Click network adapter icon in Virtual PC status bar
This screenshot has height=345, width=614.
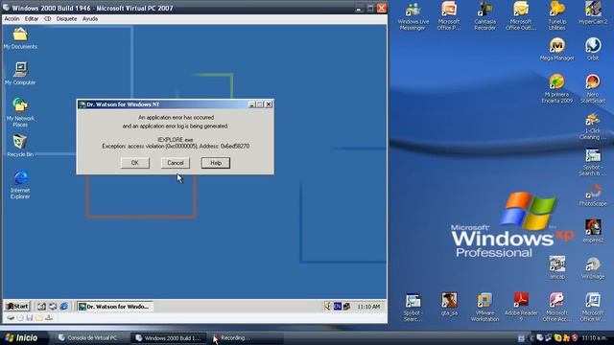point(49,318)
